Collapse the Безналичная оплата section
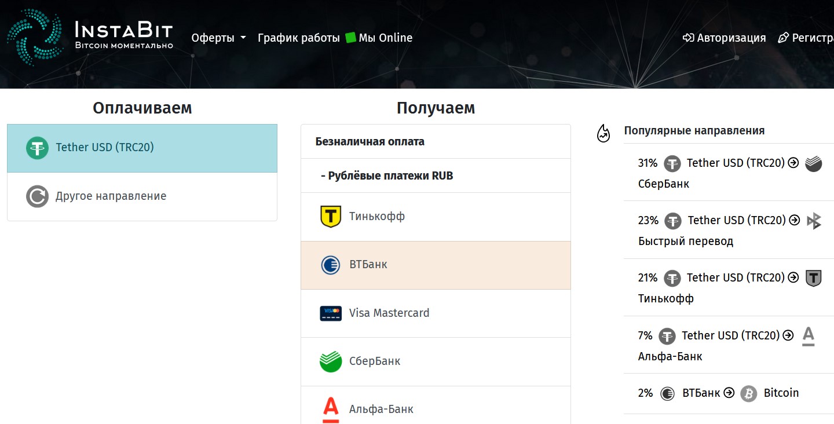834x424 pixels. pos(369,141)
